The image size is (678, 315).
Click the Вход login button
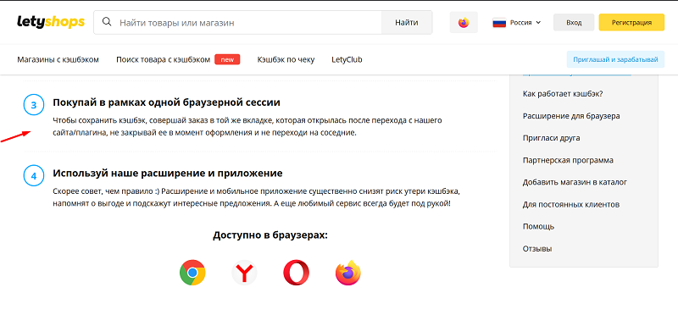coord(574,23)
